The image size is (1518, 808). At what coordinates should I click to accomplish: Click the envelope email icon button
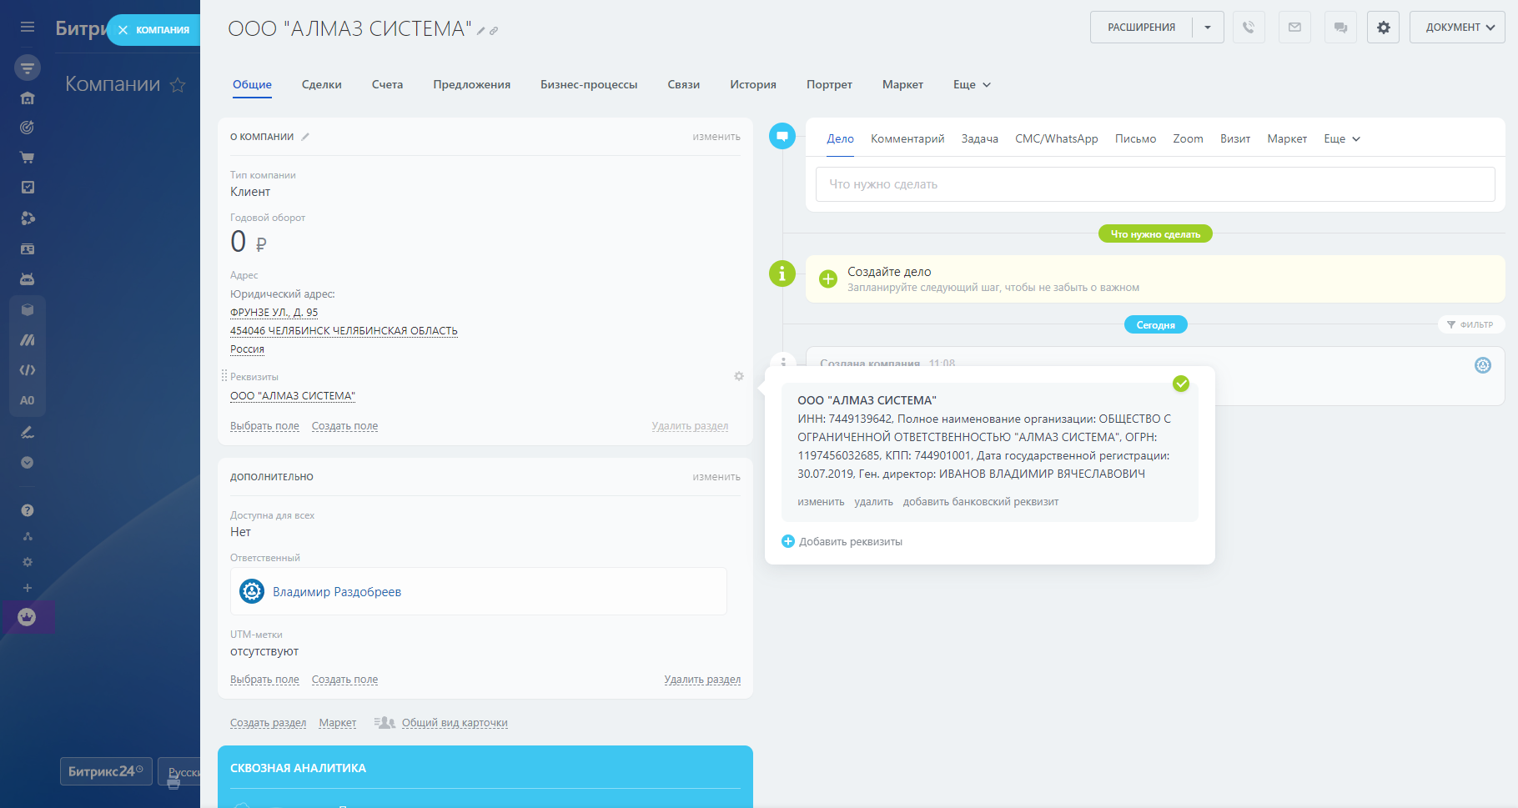tap(1294, 28)
